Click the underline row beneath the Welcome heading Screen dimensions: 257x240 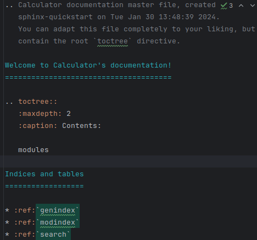coord(88,77)
